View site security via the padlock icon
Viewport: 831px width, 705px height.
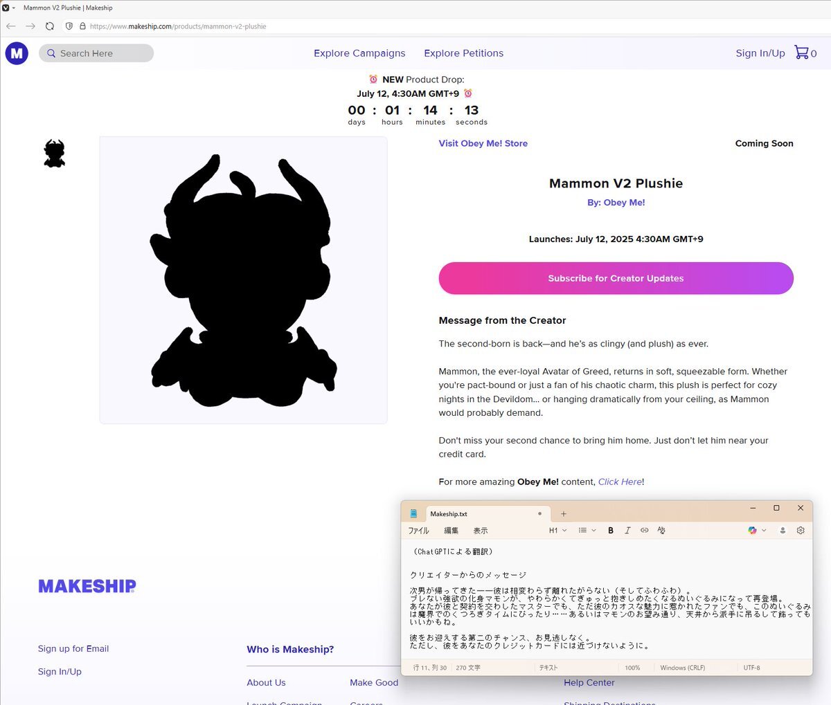click(82, 26)
